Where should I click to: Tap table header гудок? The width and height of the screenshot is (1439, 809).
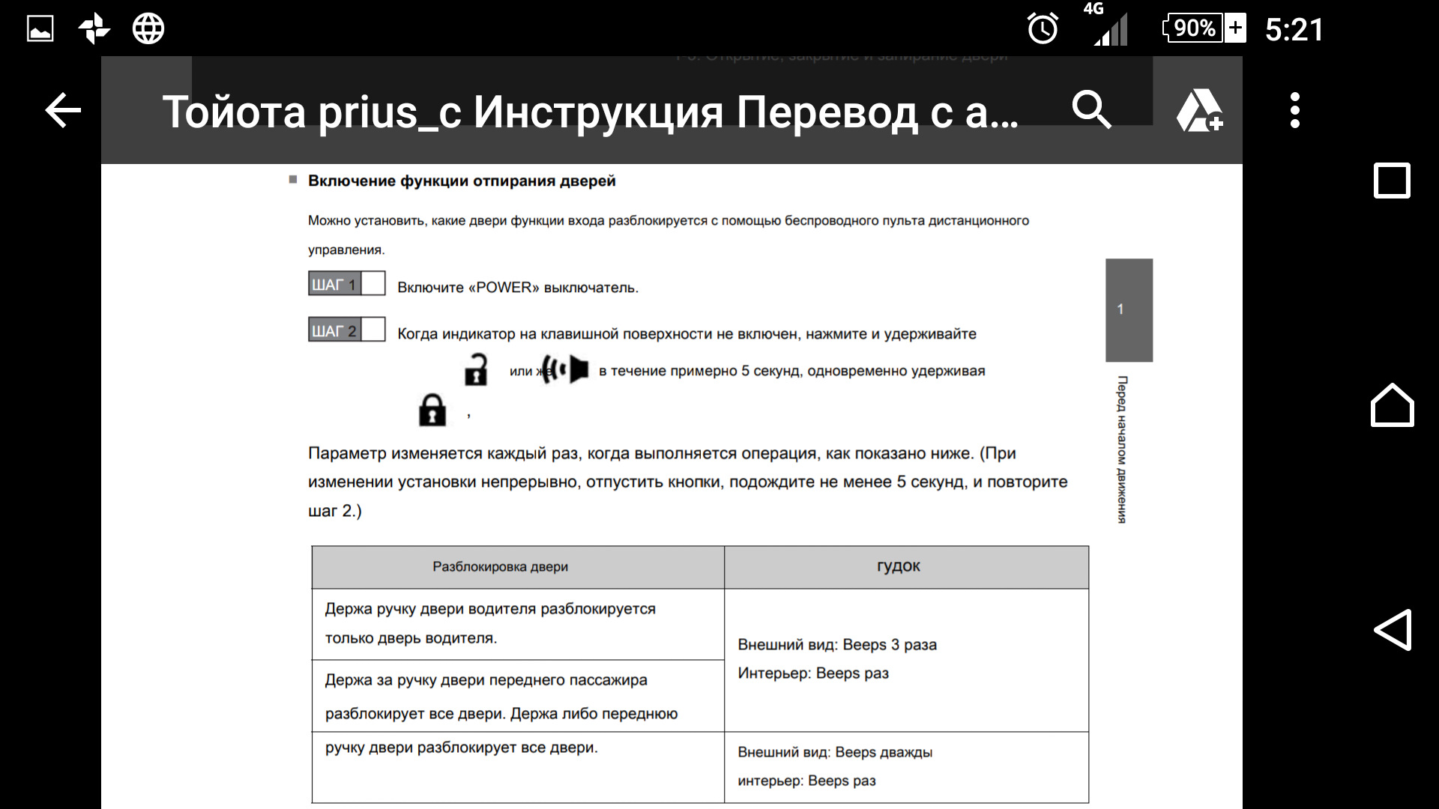(x=898, y=567)
